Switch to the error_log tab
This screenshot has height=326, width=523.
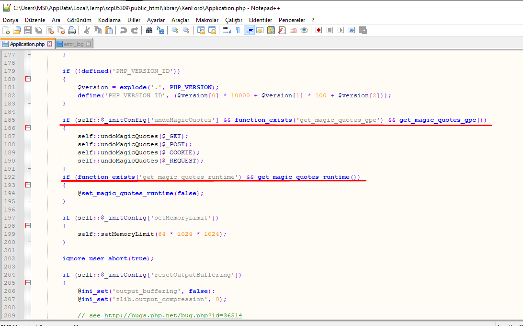click(73, 44)
